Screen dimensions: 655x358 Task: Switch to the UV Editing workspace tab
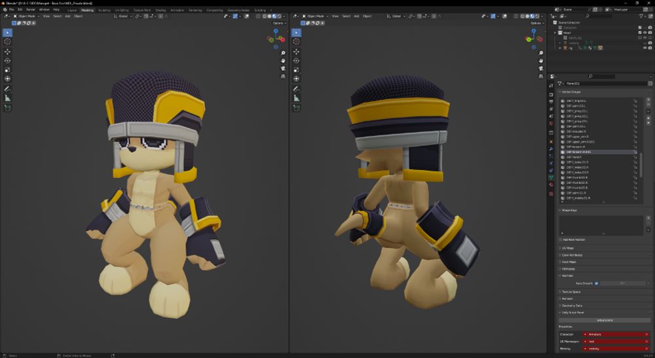[122, 10]
